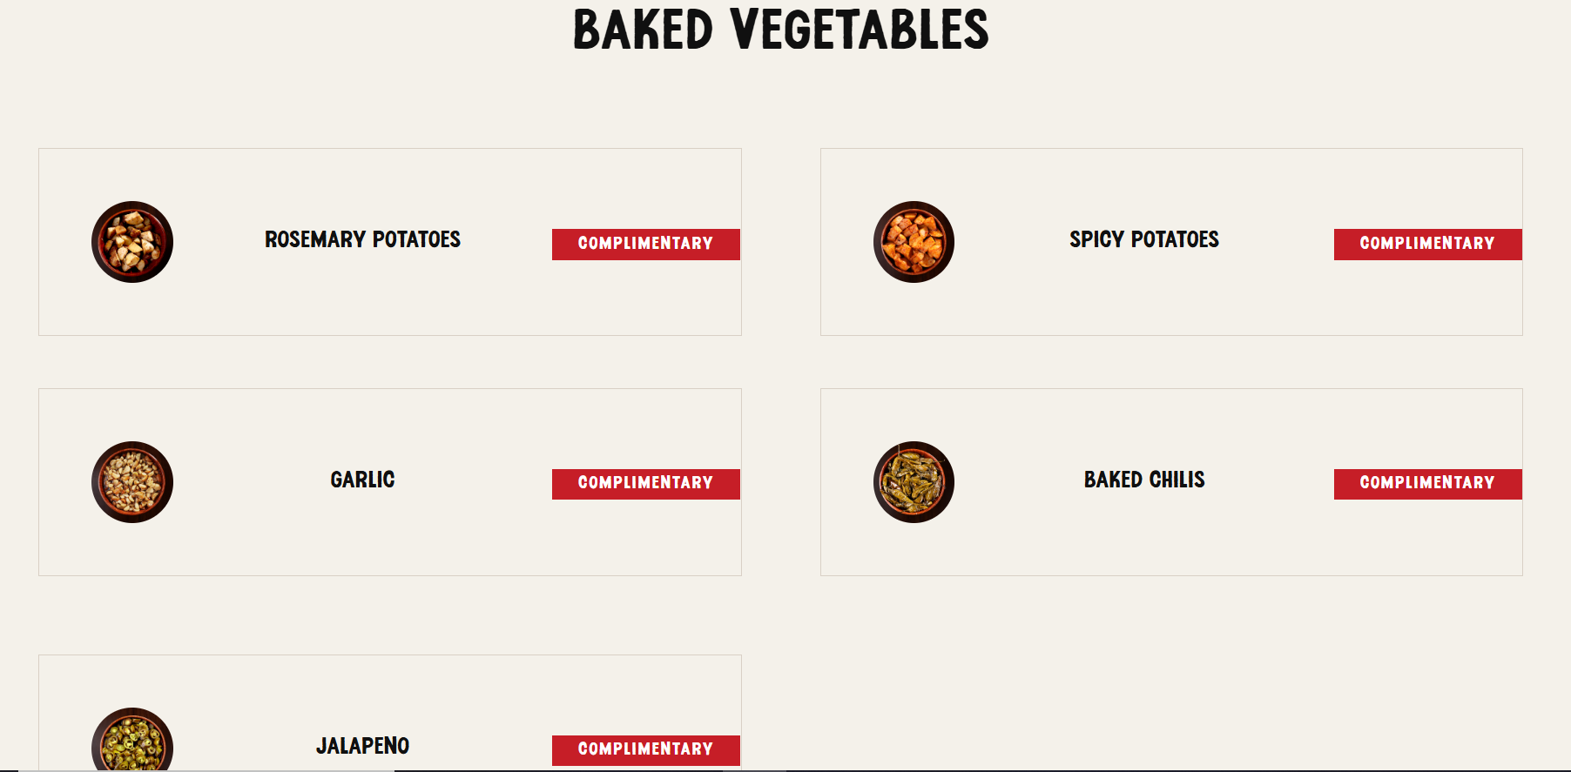This screenshot has height=772, width=1571.
Task: Click the Baked Chilis bowl image
Action: tap(914, 482)
